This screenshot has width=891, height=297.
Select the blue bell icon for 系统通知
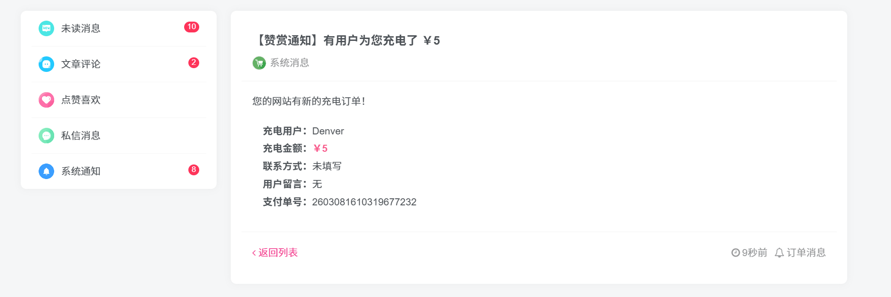click(x=46, y=171)
